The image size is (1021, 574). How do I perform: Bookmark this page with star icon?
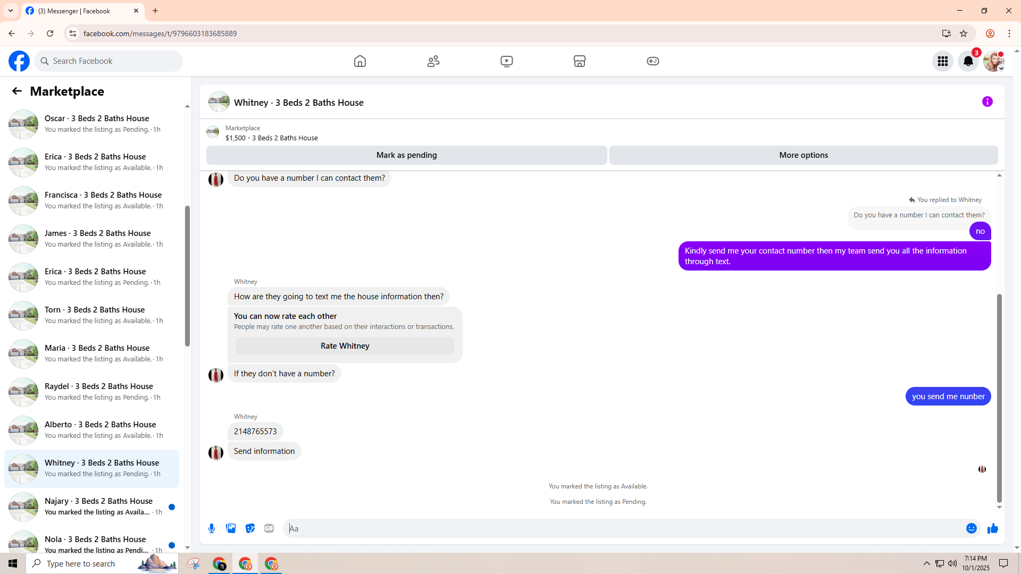[964, 33]
